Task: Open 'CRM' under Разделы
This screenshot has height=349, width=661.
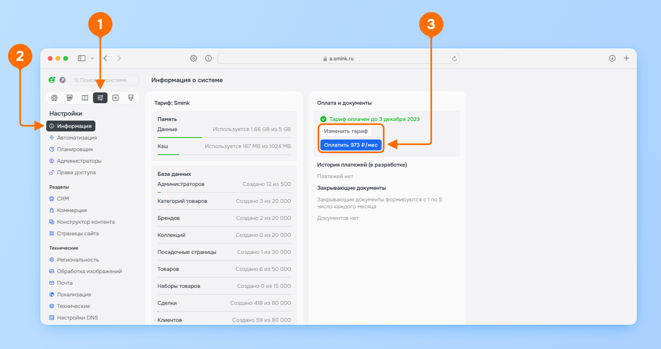Action: coord(59,199)
